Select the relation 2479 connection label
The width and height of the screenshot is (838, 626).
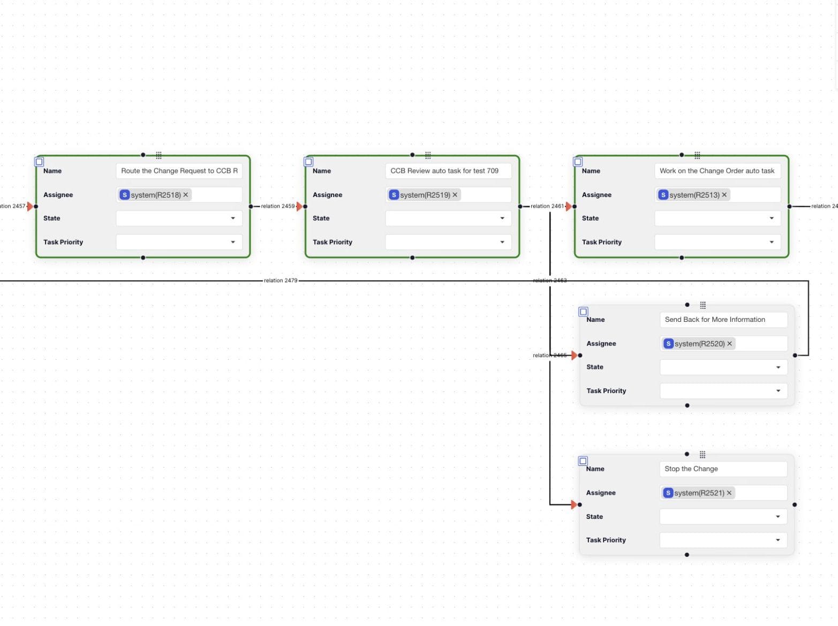pyautogui.click(x=280, y=281)
